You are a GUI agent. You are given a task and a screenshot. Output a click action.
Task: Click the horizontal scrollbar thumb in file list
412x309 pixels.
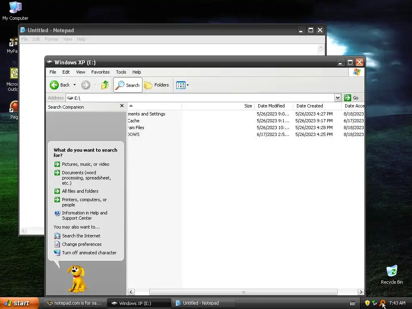click(243, 292)
